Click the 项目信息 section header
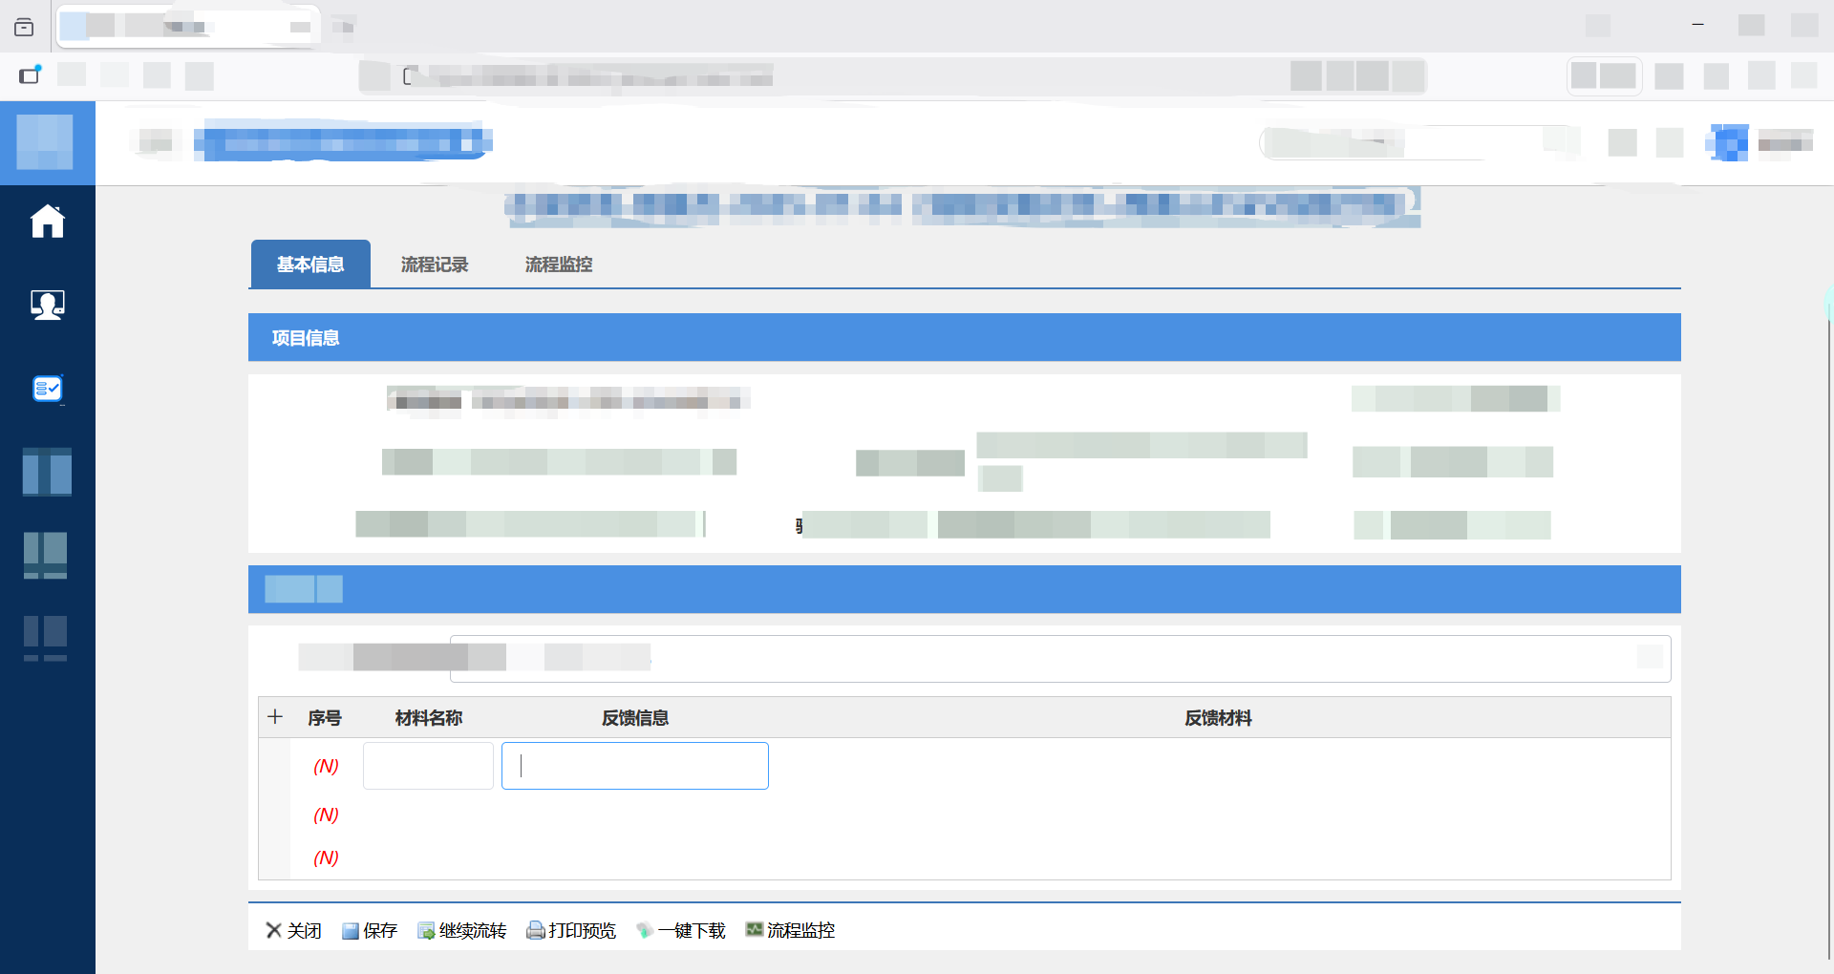 pos(965,337)
